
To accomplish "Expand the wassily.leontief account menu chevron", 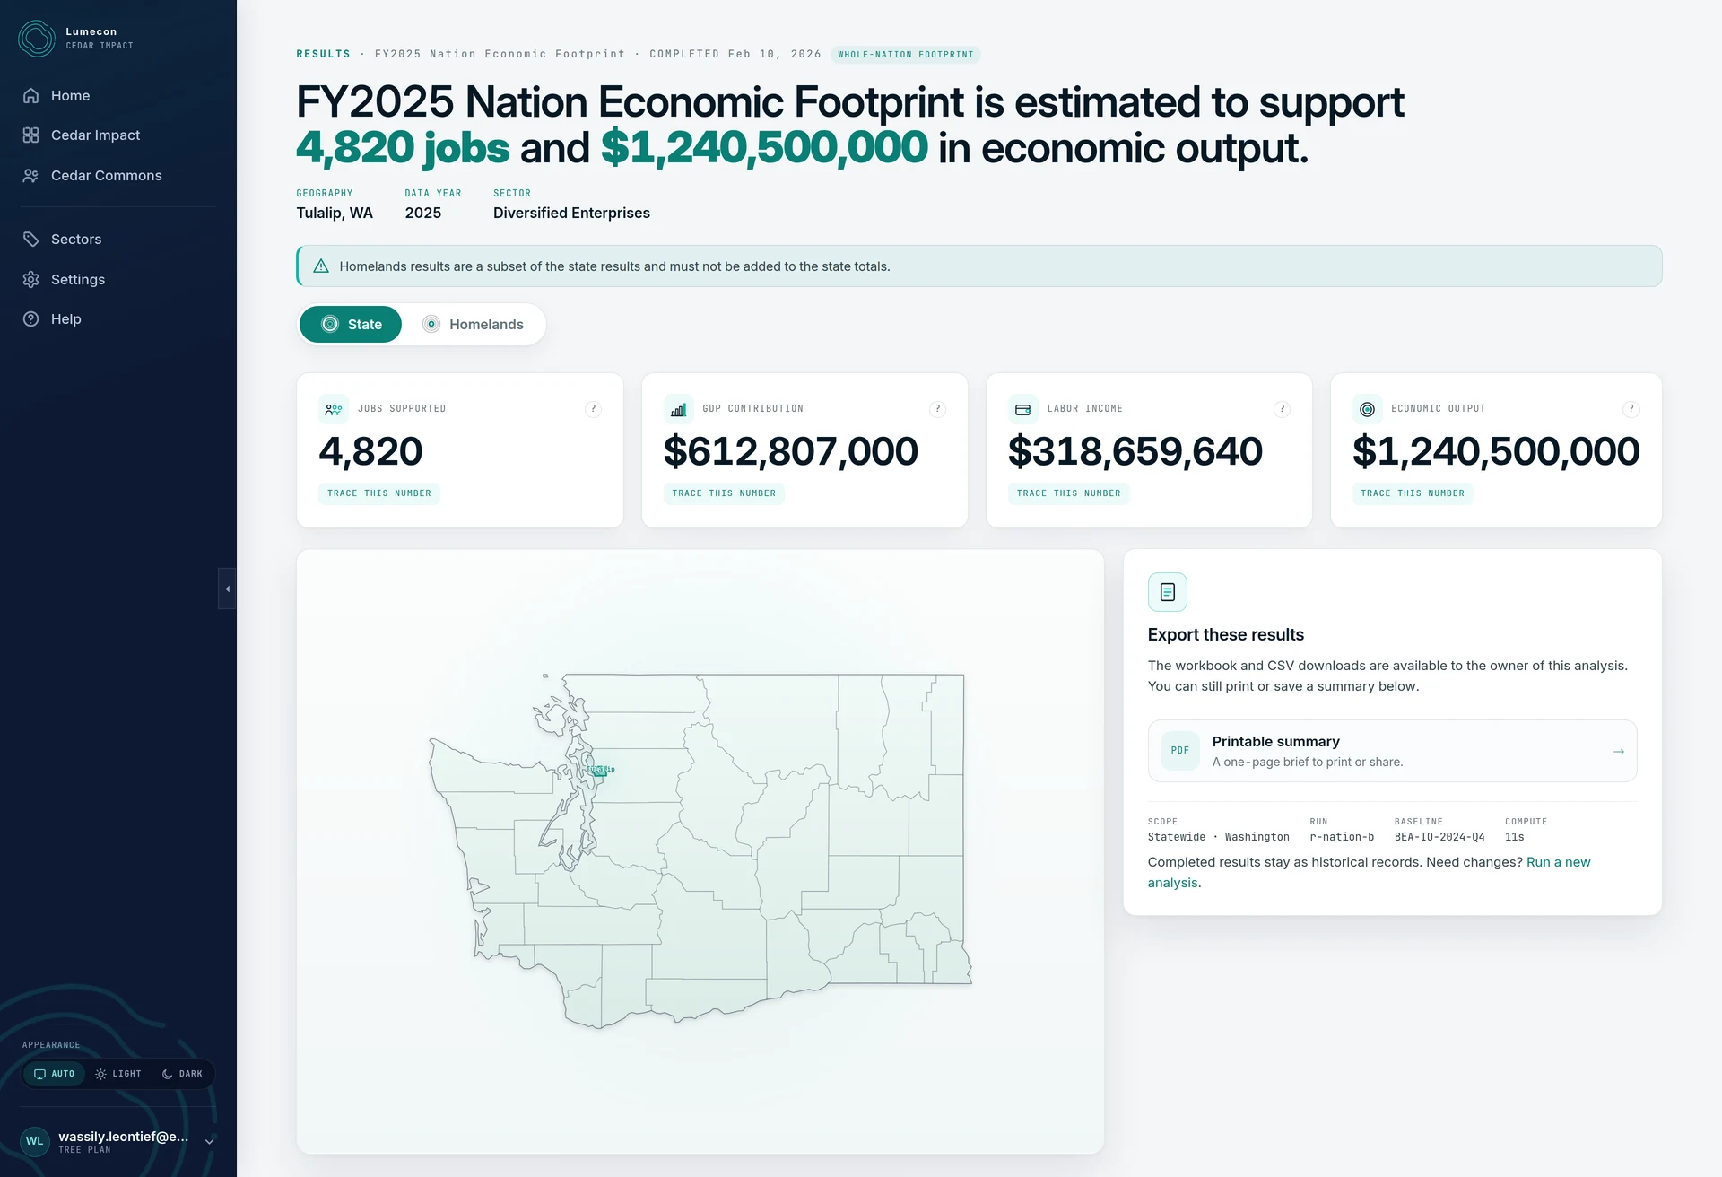I will point(209,1142).
